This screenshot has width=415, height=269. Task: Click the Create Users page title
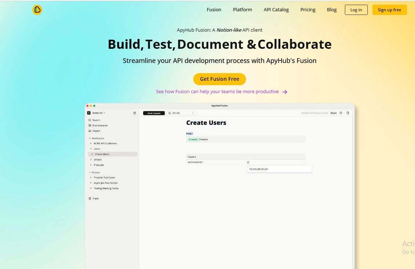(x=206, y=123)
